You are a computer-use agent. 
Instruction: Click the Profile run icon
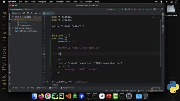pyautogui.click(x=129, y=10)
